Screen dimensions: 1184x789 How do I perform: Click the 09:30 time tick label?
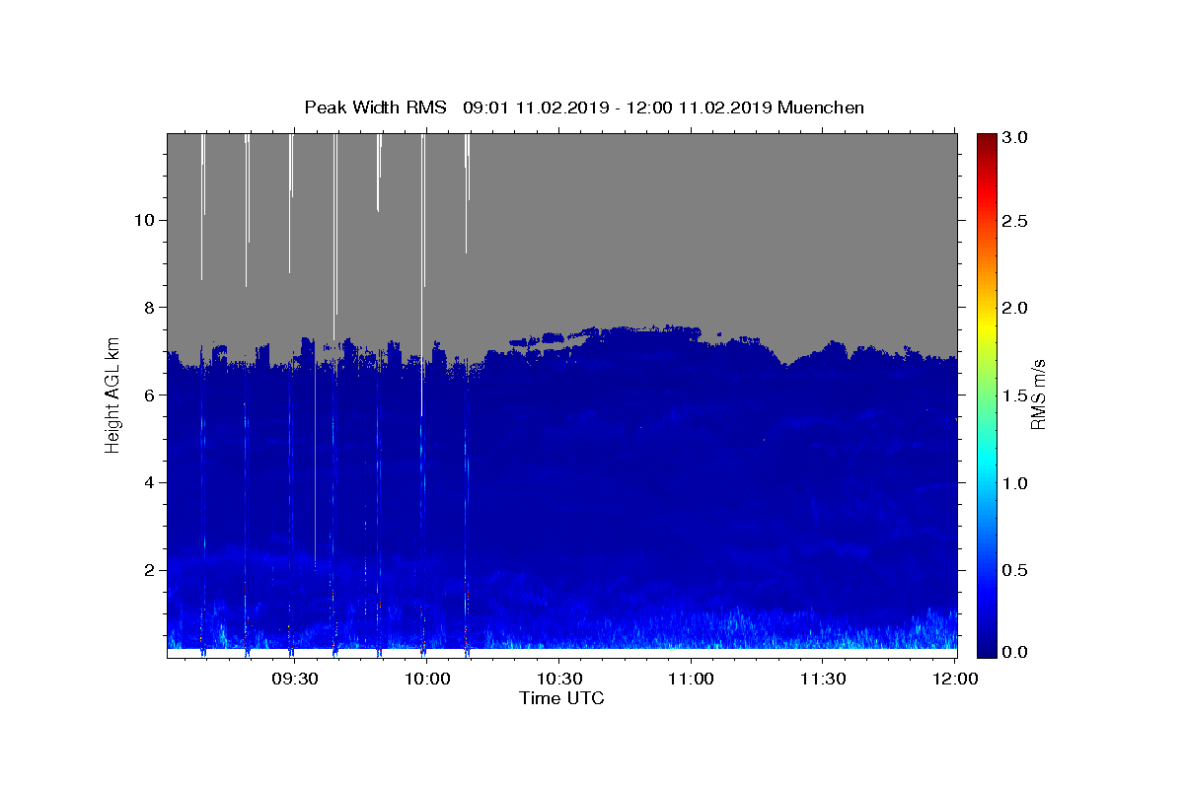tap(294, 679)
